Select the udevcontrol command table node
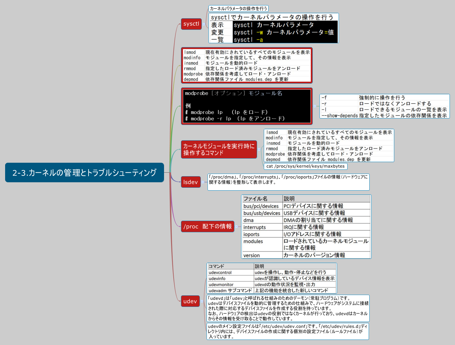The image size is (455, 345). pyautogui.click(x=271, y=278)
